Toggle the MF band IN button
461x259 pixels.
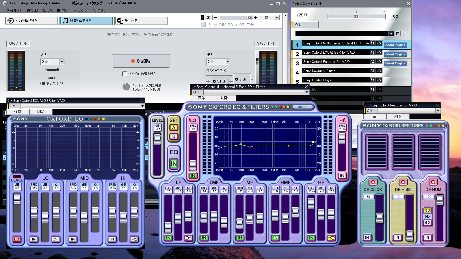pyautogui.click(x=240, y=238)
